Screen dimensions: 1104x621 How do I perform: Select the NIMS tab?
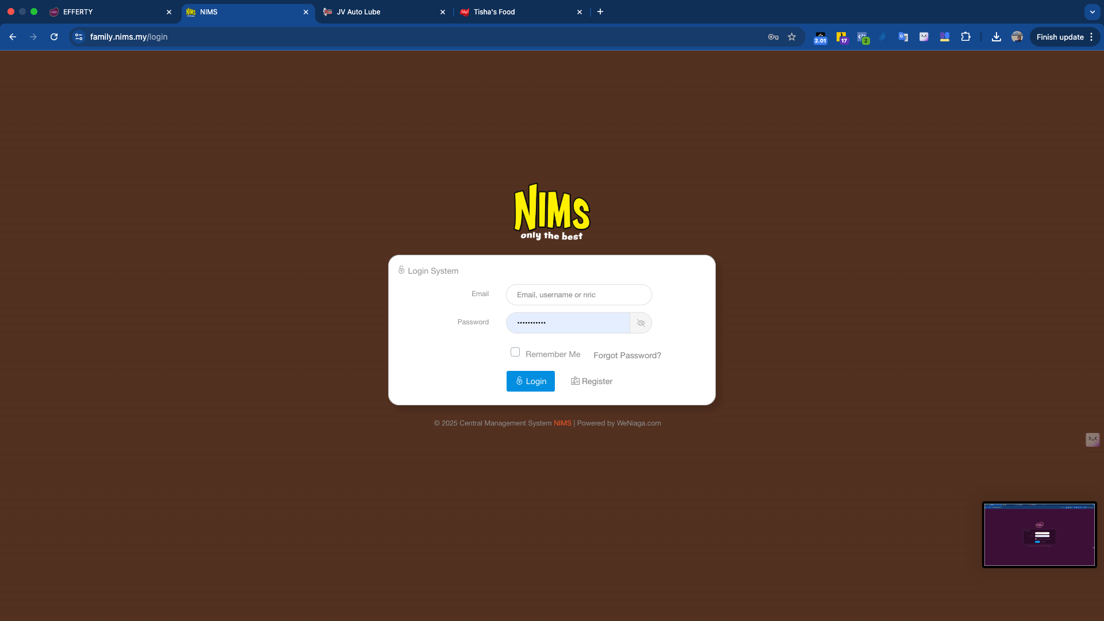[247, 12]
